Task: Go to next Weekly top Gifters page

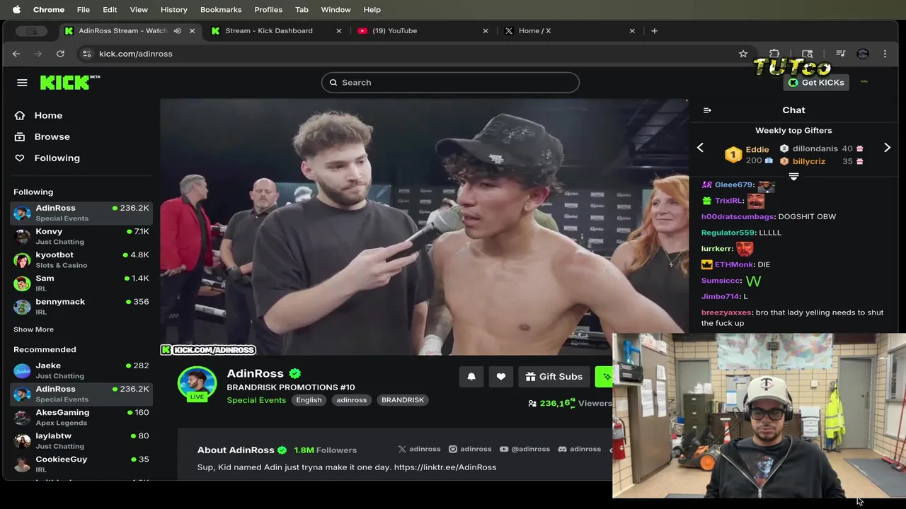Action: pos(887,148)
